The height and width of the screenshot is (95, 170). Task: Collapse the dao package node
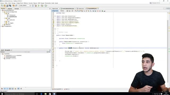click(5, 13)
